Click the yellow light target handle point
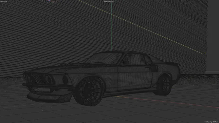 [x=205, y=53]
